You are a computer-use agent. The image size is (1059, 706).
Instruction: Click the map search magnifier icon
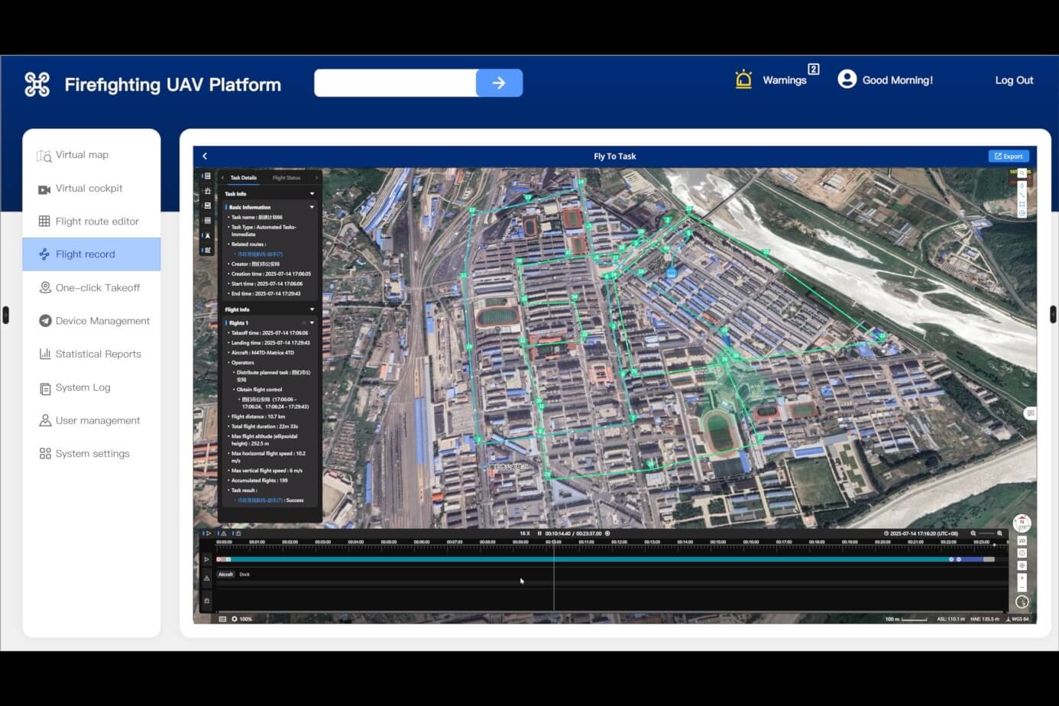point(1022,174)
